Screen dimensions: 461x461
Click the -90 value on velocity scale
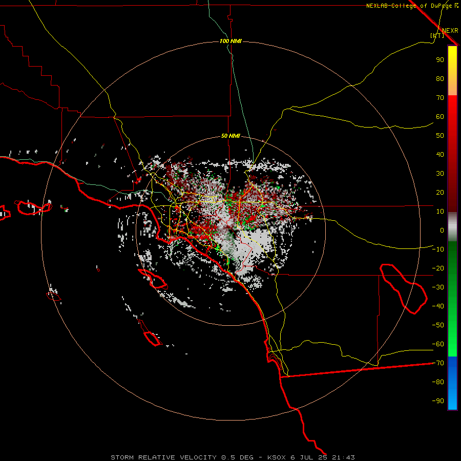click(x=438, y=401)
